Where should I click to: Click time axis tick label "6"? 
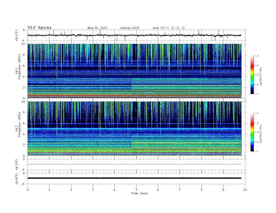click(x=158, y=190)
